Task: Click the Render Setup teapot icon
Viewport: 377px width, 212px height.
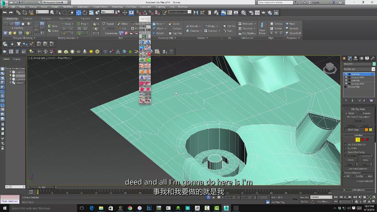Action: point(251,12)
